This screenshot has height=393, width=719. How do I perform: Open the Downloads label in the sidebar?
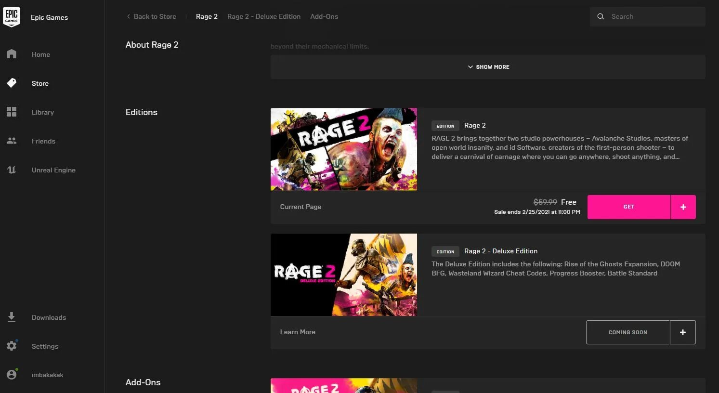49,317
